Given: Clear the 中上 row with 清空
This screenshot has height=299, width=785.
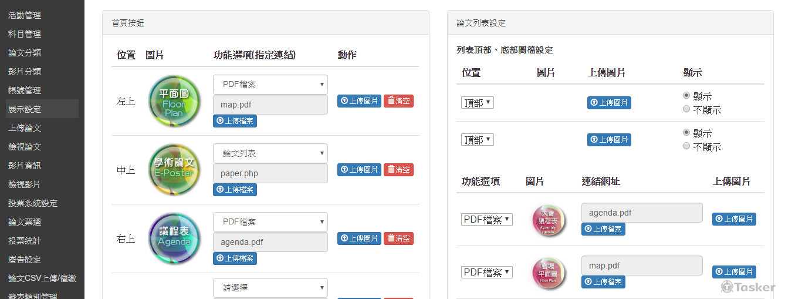Looking at the screenshot, I should point(398,170).
